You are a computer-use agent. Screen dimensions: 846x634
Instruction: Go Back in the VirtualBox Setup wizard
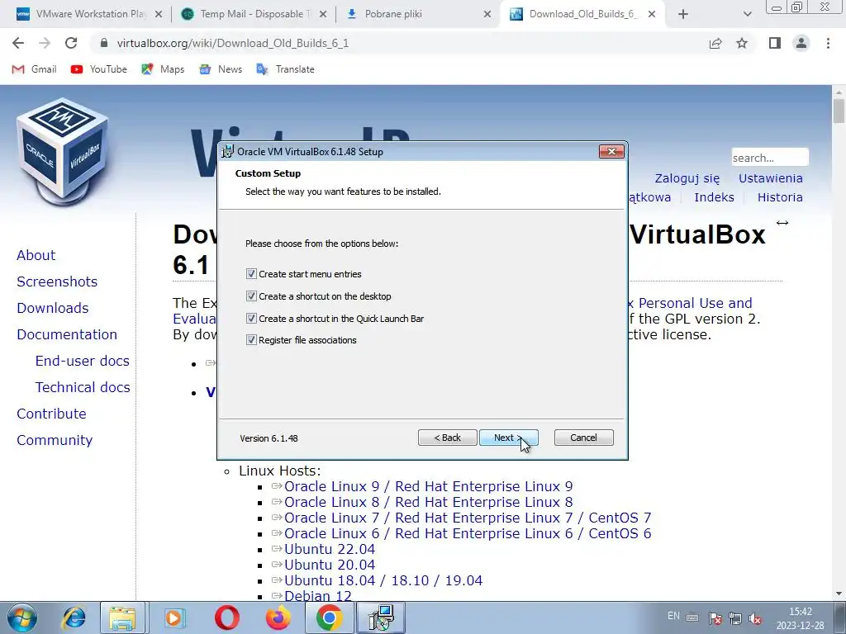[447, 438]
